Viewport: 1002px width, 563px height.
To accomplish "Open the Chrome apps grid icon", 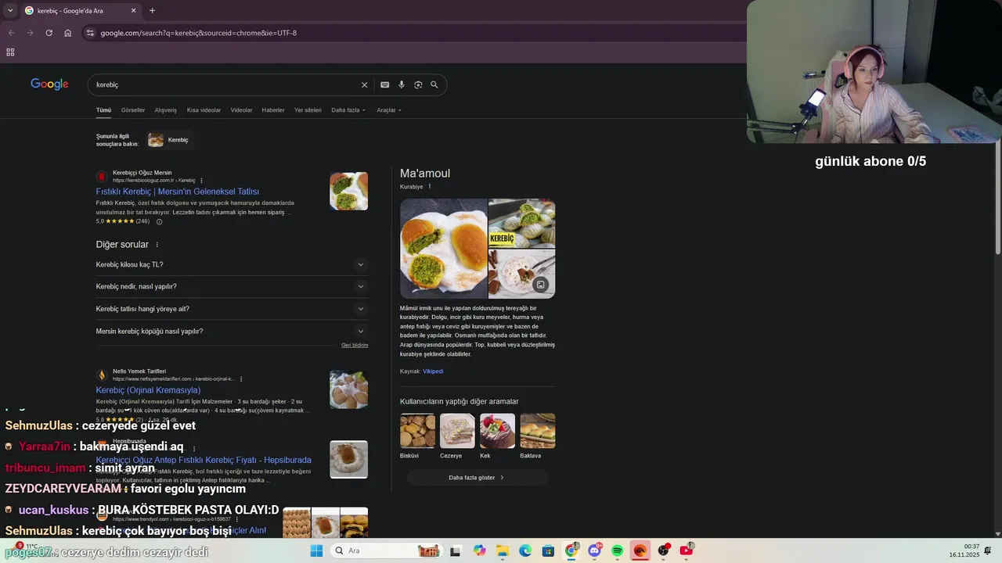I will pos(10,52).
